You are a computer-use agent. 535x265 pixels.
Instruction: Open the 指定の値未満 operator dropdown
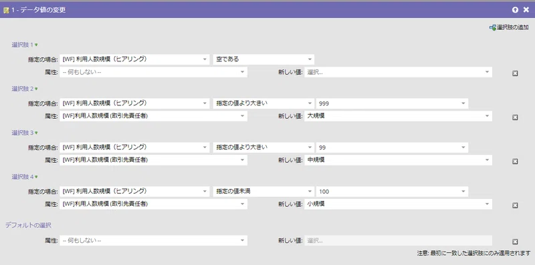[x=263, y=192]
